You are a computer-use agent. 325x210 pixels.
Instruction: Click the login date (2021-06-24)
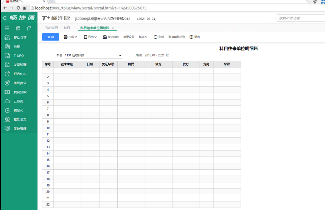coord(147,19)
